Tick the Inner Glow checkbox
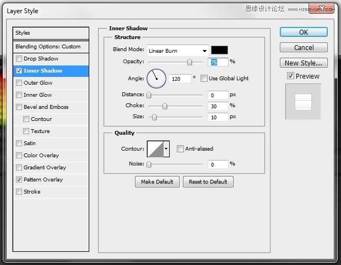Viewport: 341px width, 265px height. click(x=19, y=95)
